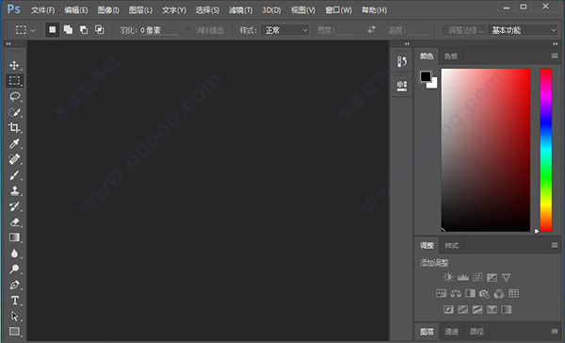Click the 调整边缘 refine edge button
This screenshot has width=565, height=343.
(466, 30)
